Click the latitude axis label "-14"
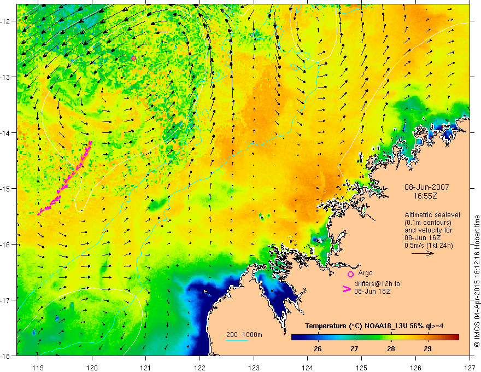The image size is (481, 372). (x=6, y=133)
